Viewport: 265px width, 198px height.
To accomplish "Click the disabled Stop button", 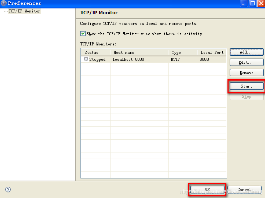I will pos(247,97).
